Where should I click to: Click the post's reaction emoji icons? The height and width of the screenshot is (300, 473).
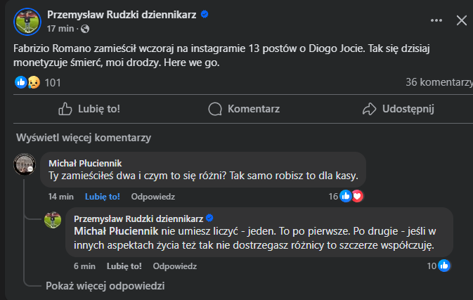(27, 82)
